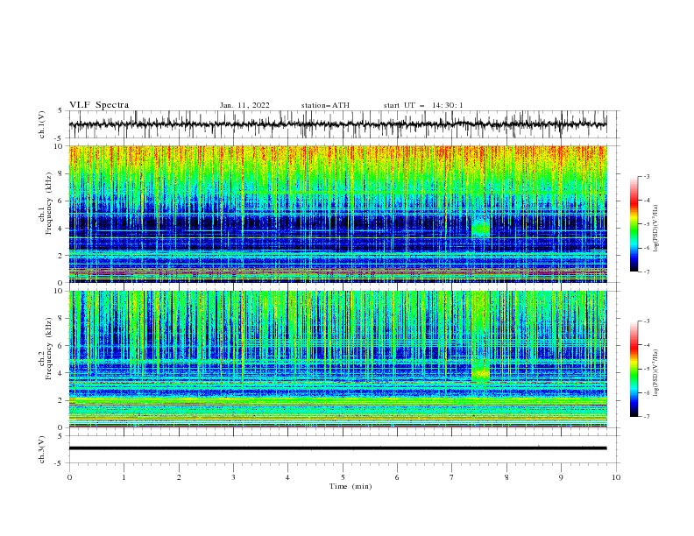Click the 'station=ATH' label

point(325,105)
